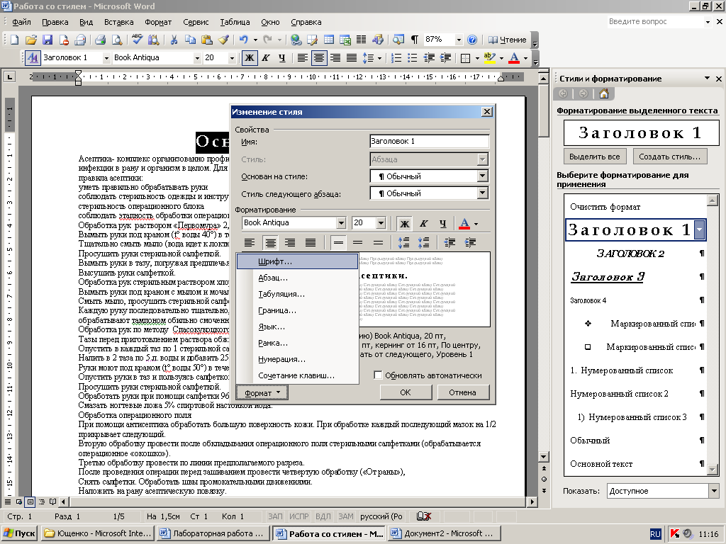Toggle Bold inside the style dialog
This screenshot has height=544, width=726.
404,223
